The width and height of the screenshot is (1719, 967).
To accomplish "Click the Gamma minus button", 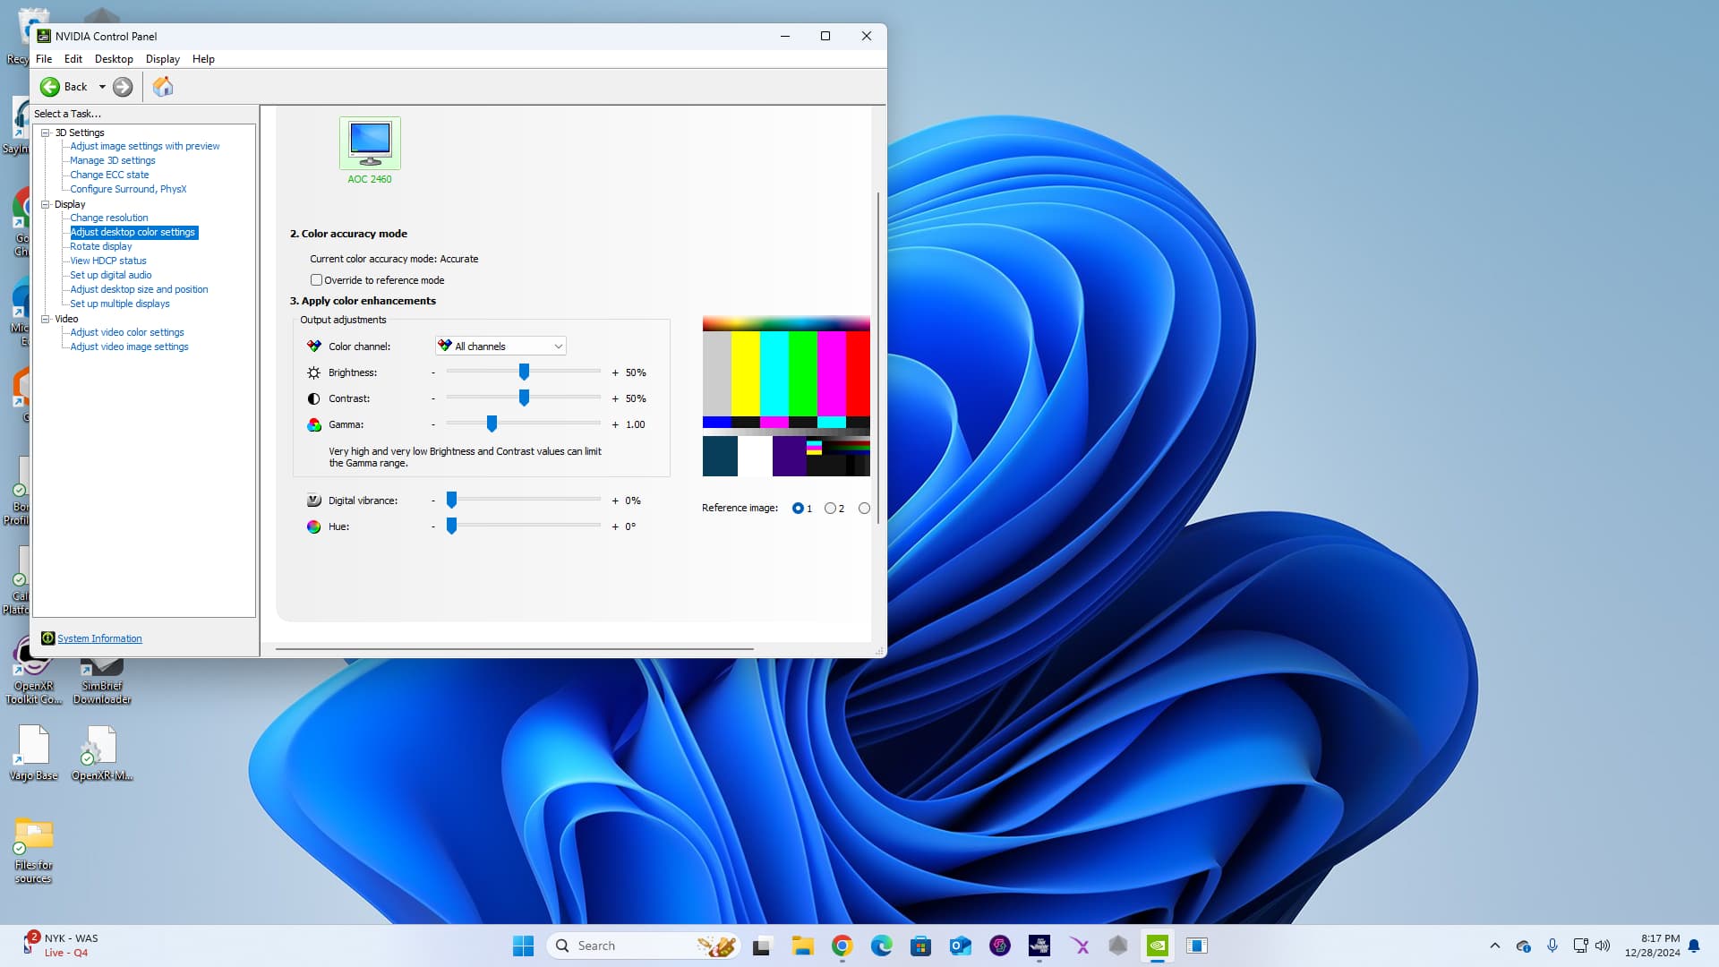I will [433, 424].
